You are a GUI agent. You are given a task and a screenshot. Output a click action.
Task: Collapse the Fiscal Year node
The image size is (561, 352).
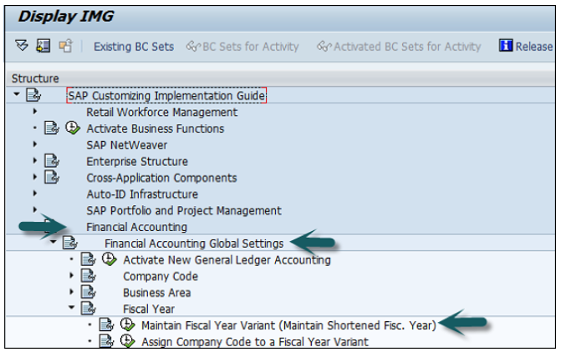tap(72, 309)
